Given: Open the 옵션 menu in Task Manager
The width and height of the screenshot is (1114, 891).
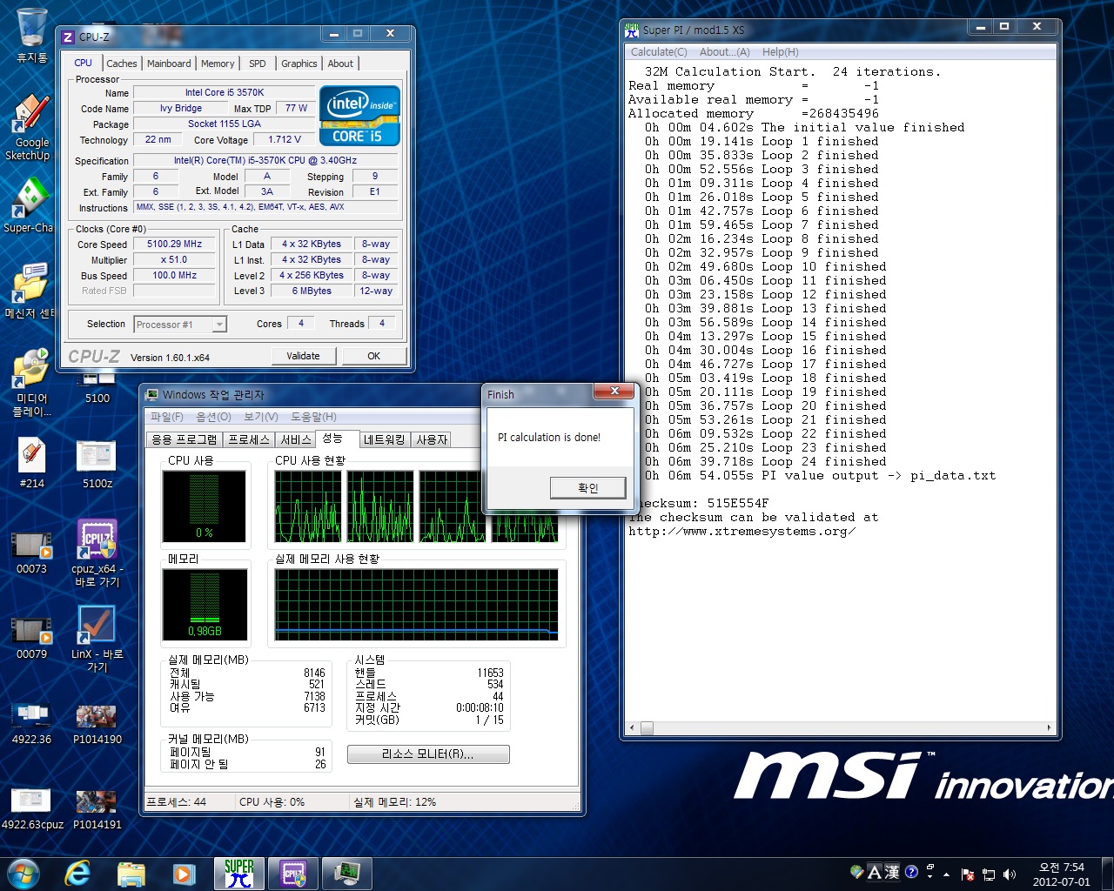Looking at the screenshot, I should tap(213, 417).
